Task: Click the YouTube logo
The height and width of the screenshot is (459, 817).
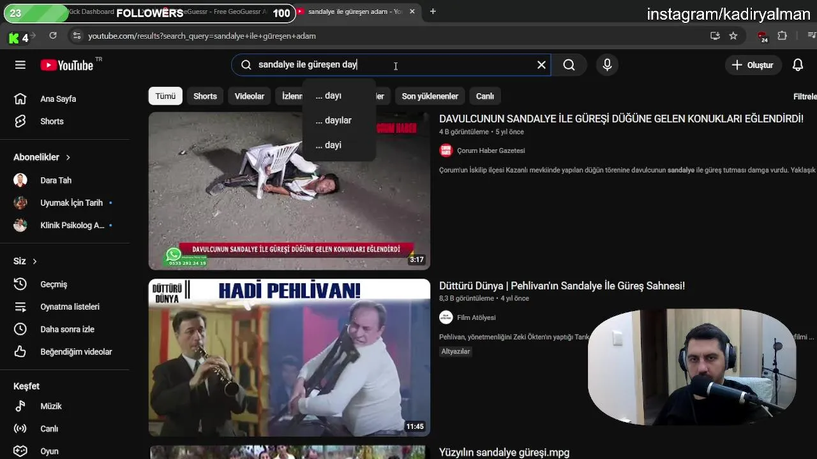Action: (x=67, y=65)
